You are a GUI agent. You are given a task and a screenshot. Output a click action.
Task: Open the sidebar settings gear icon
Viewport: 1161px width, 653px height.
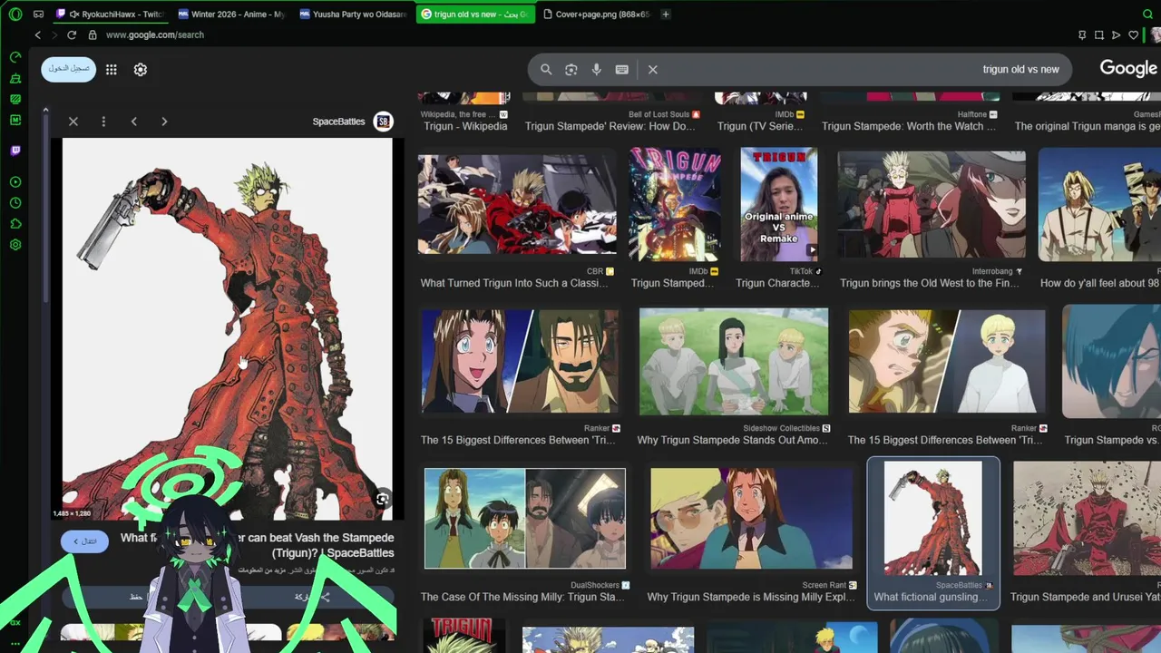coord(15,245)
